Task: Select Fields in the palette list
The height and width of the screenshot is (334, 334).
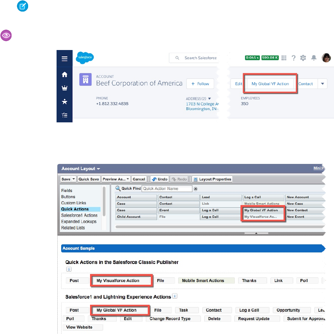Action: [x=67, y=190]
